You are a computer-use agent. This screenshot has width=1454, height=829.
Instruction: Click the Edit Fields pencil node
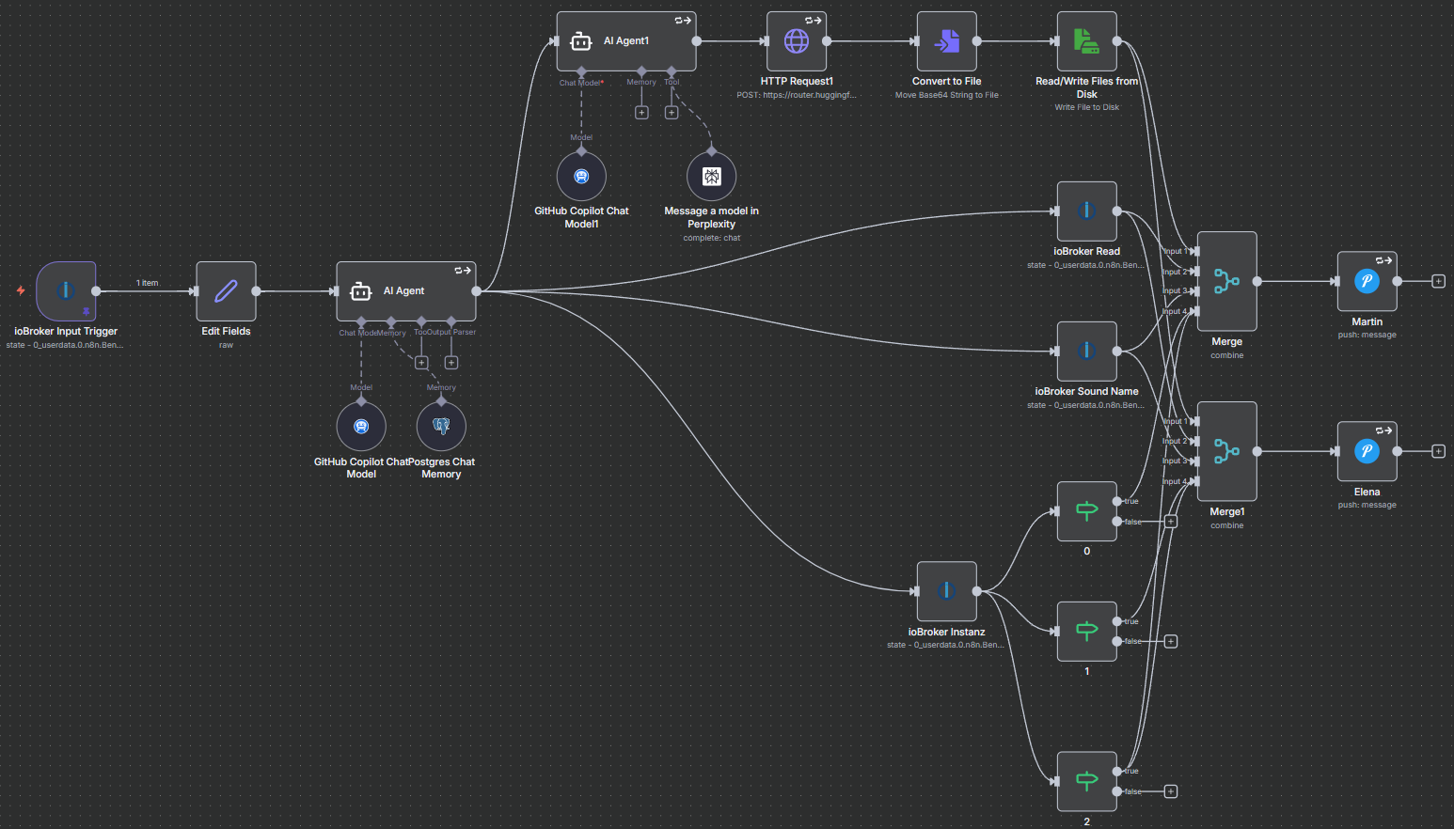226,291
